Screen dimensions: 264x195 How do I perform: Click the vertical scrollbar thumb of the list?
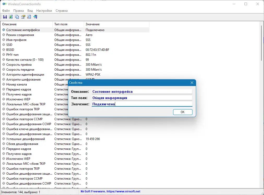click(x=262, y=43)
